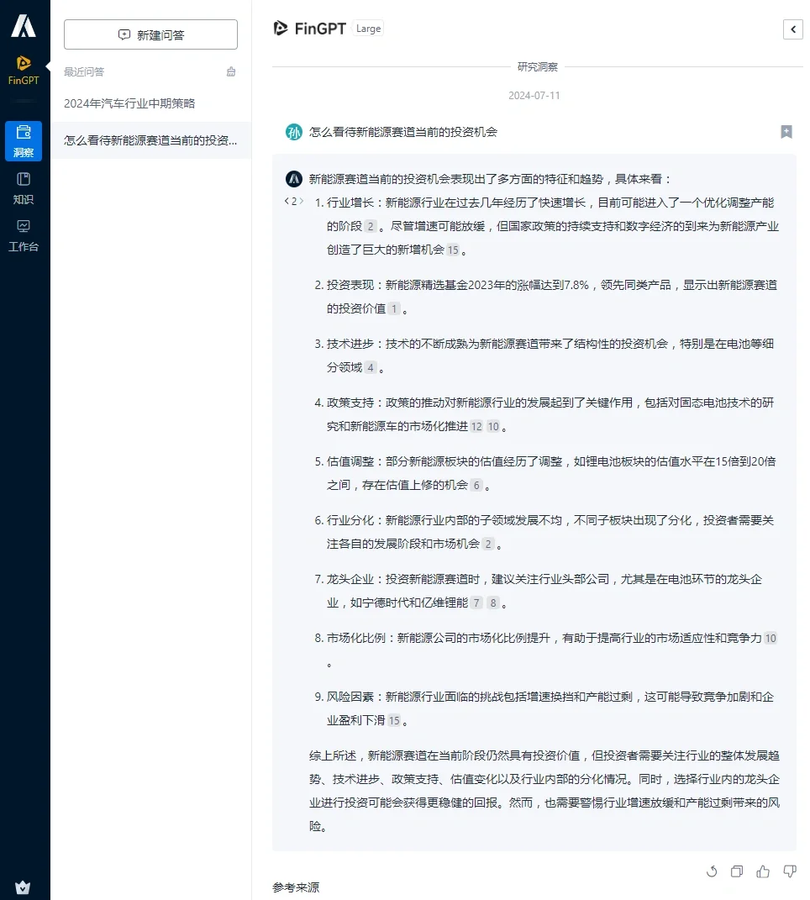Go to previous answer version arrow
Viewport: 810px width, 900px height.
pyautogui.click(x=287, y=201)
